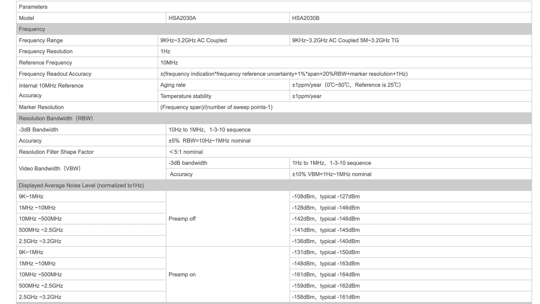Click the 10MHz reference frequency value
The image size is (540, 304).
169,63
